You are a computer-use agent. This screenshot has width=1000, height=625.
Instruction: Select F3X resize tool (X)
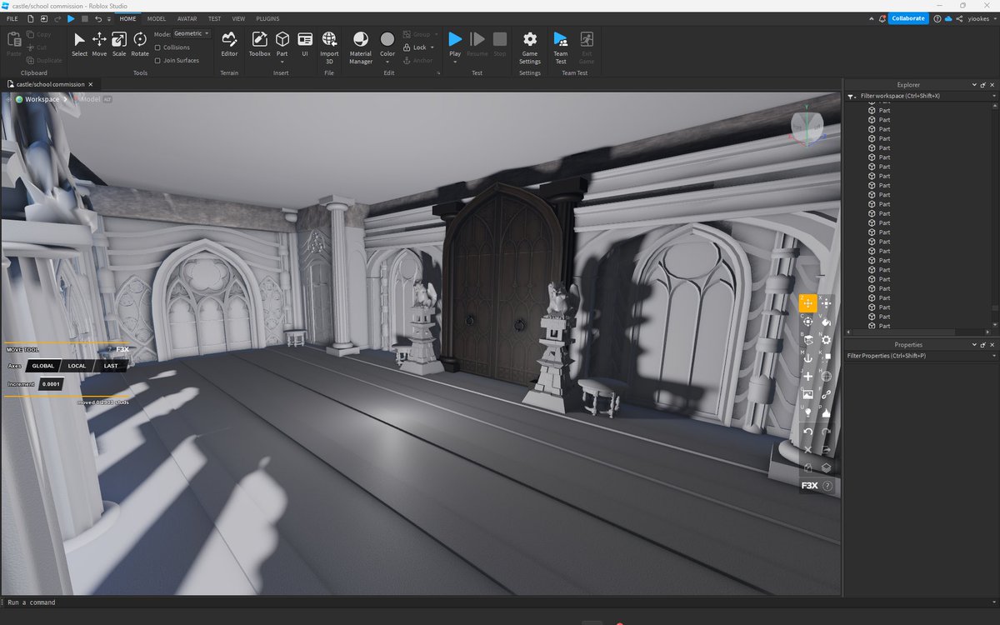point(826,303)
